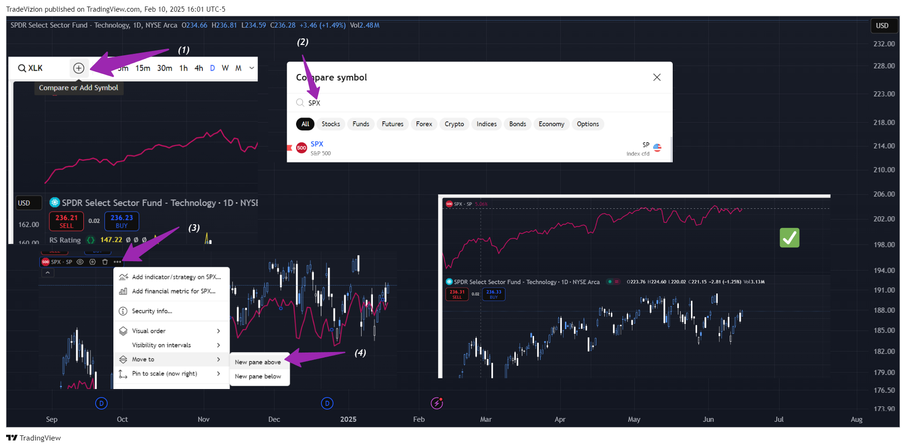
Task: Select the Options filter tab
Action: (x=588, y=124)
